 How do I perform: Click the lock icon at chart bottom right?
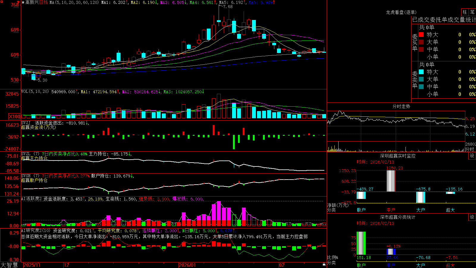(x=324, y=264)
